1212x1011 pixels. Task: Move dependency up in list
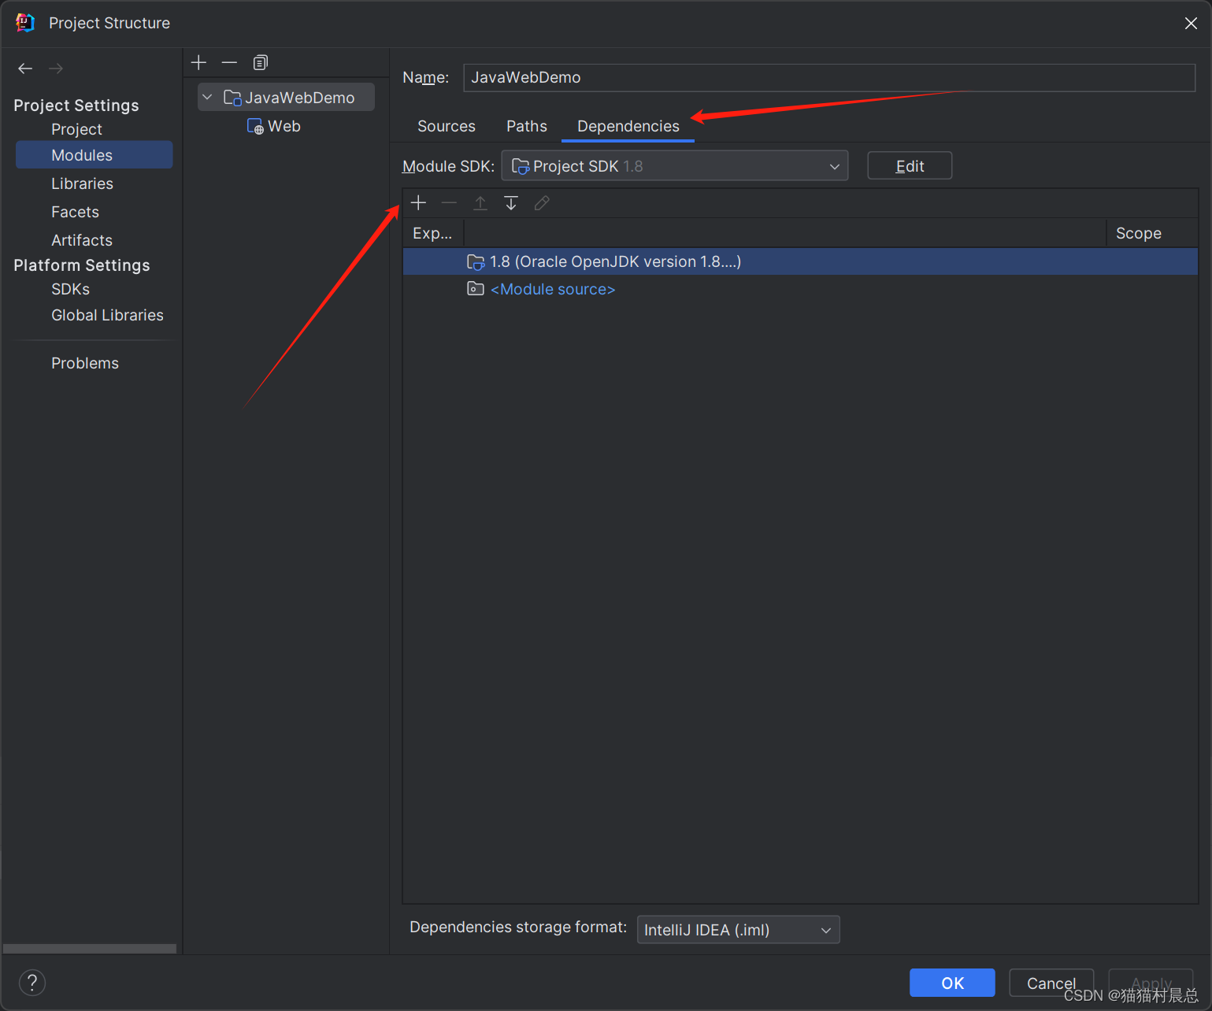(x=480, y=203)
